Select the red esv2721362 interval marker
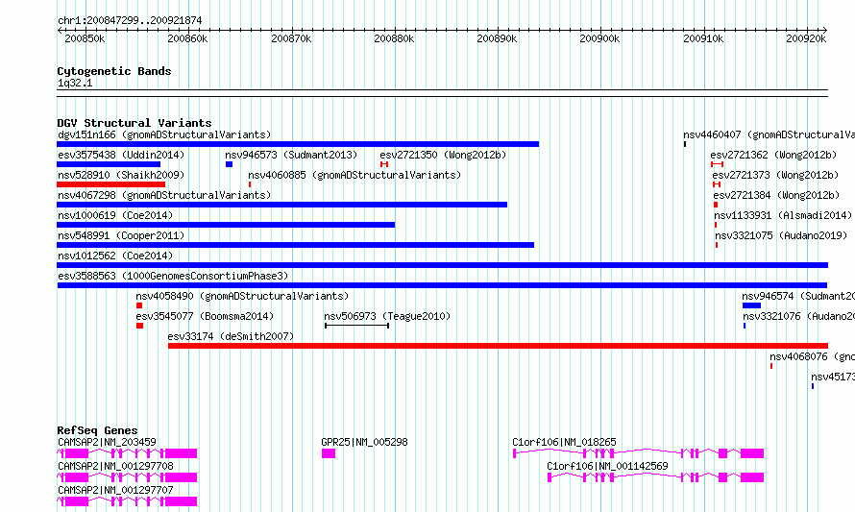855x512 pixels. 717,164
